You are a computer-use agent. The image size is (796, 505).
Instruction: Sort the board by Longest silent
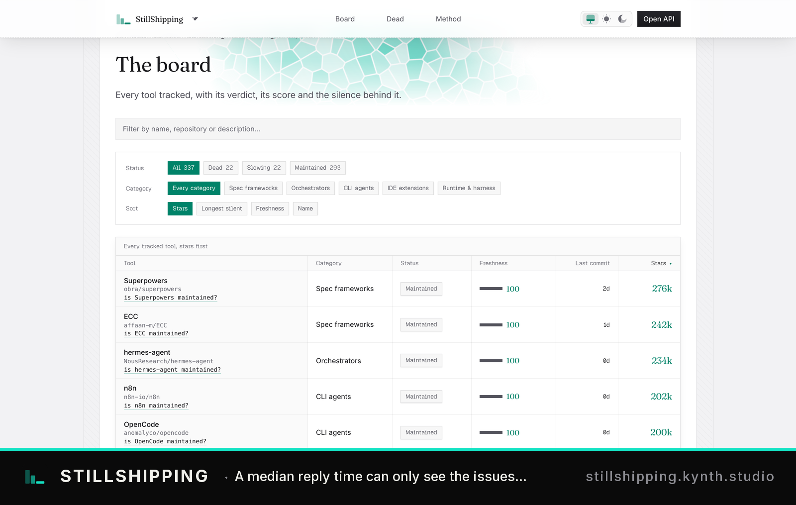222,208
